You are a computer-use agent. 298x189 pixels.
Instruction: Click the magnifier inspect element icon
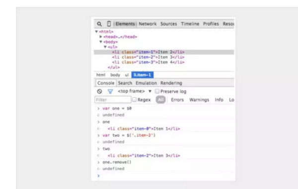tap(99, 24)
